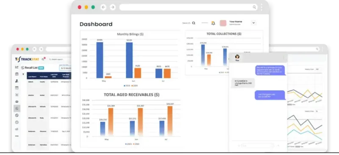Image resolution: width=339 pixels, height=155 pixels.
Task: Sort by the First Name column header
Action: pyautogui.click(x=44, y=76)
